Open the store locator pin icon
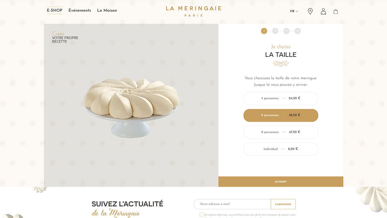This screenshot has height=218, width=387. pyautogui.click(x=310, y=11)
